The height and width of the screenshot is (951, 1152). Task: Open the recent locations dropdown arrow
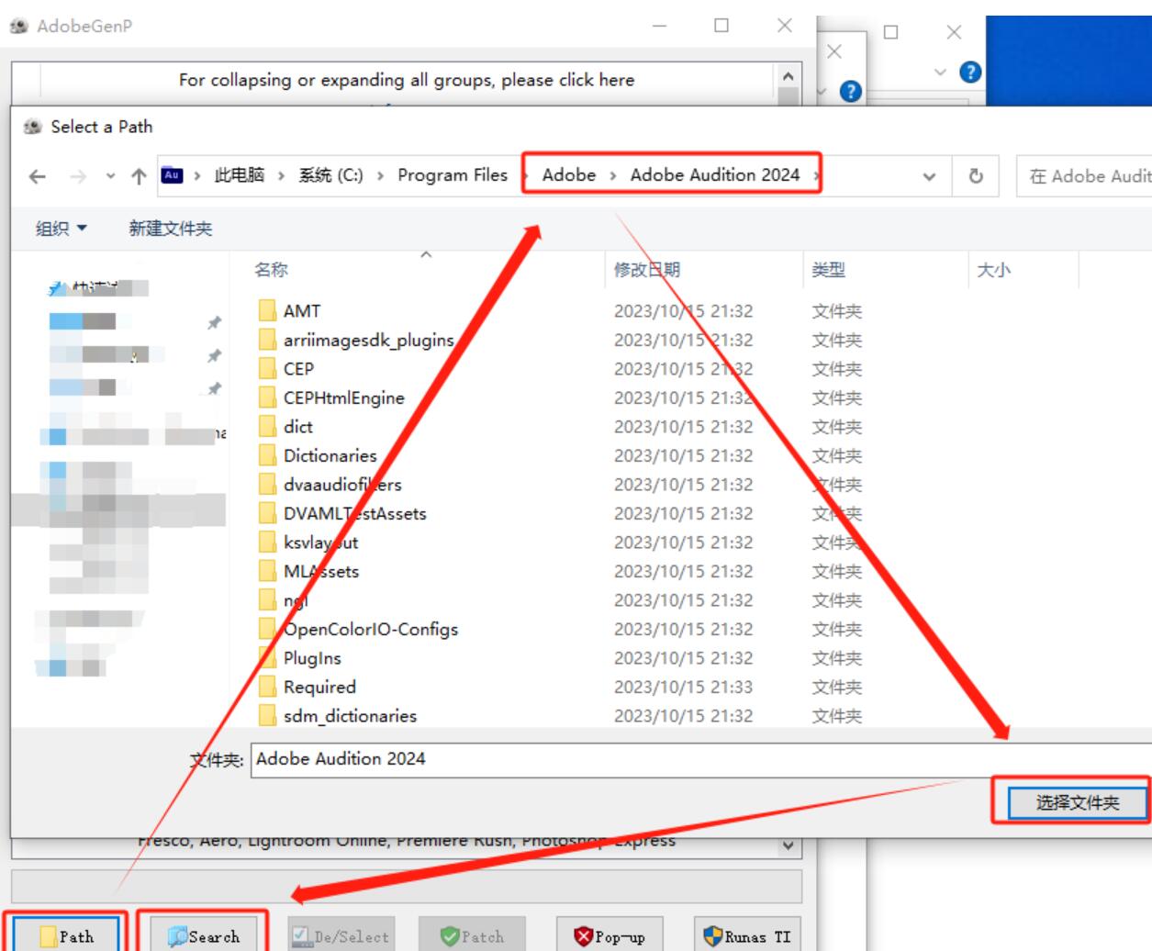(110, 176)
